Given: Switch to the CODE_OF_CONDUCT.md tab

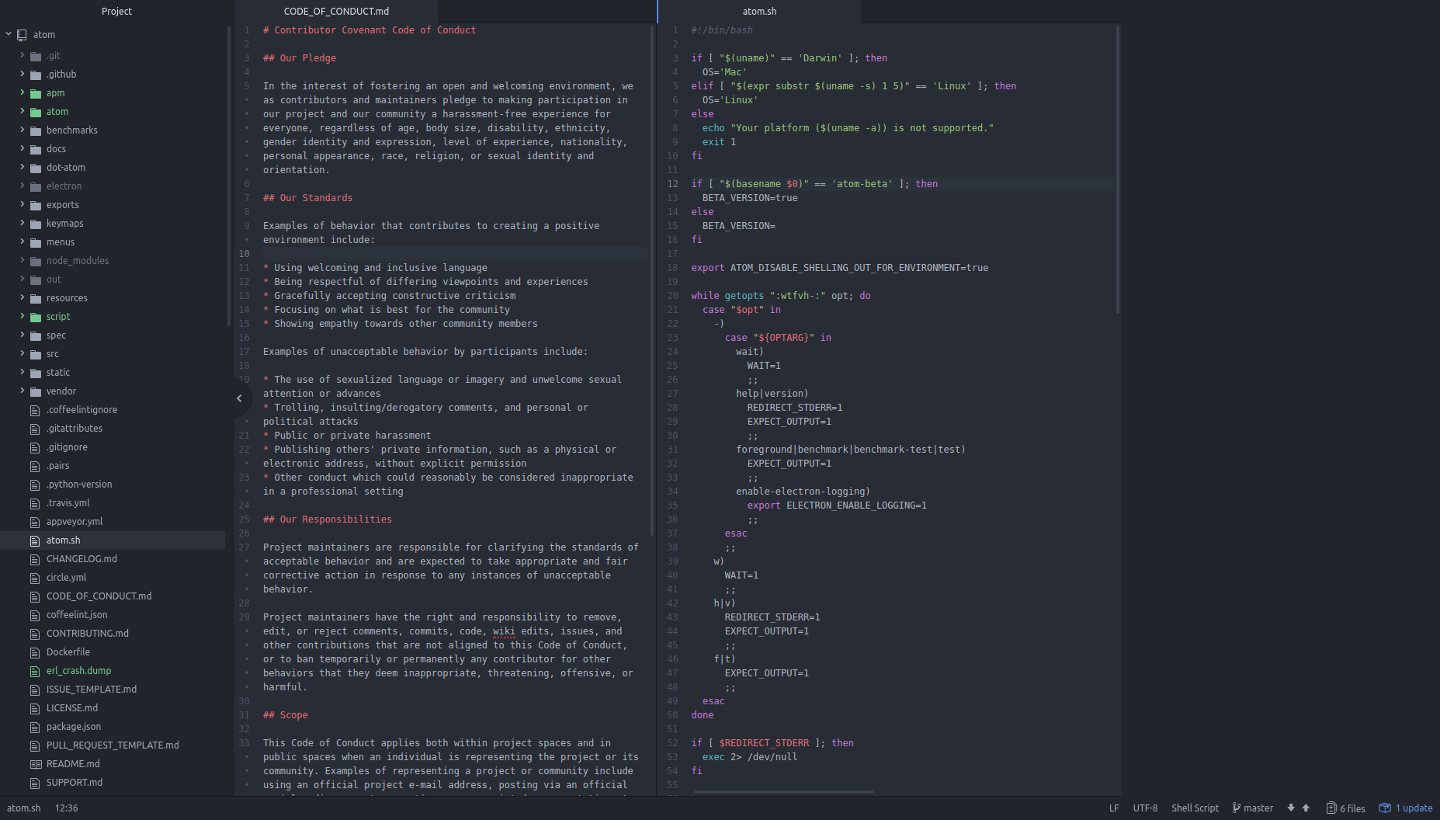Looking at the screenshot, I should [x=336, y=11].
